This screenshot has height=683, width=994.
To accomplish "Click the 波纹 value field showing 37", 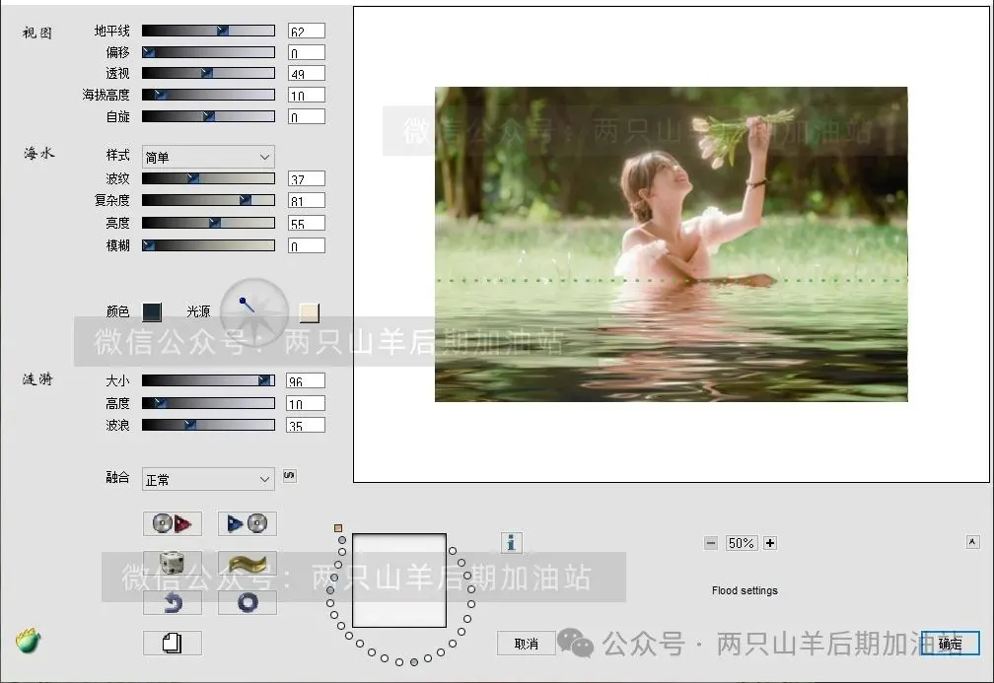I will [307, 179].
